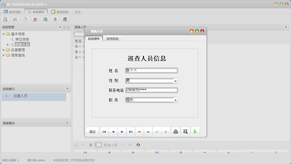Click the green play arrow in dialog

pyautogui.click(x=195, y=132)
